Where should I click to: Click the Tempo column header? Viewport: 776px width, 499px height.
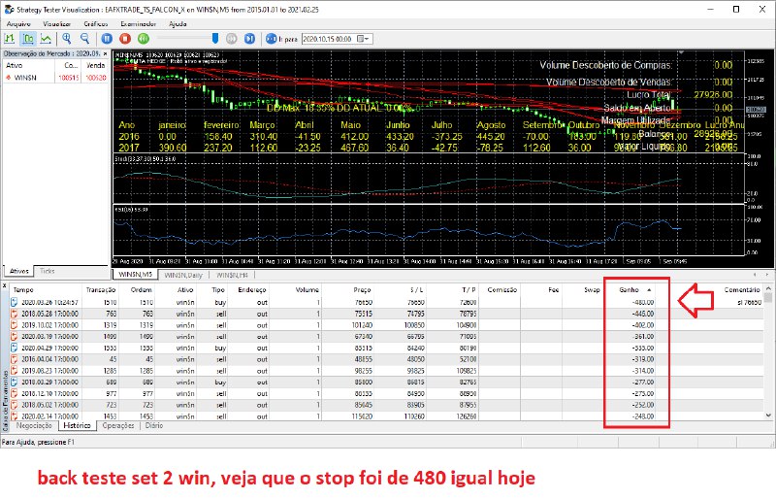(x=25, y=289)
